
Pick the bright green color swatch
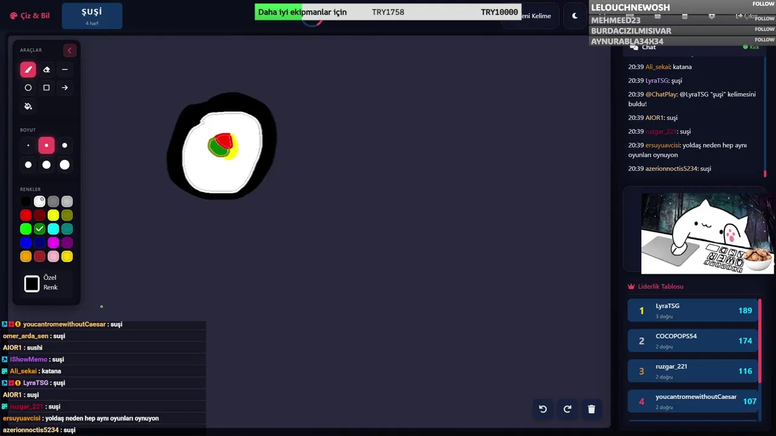(25, 229)
